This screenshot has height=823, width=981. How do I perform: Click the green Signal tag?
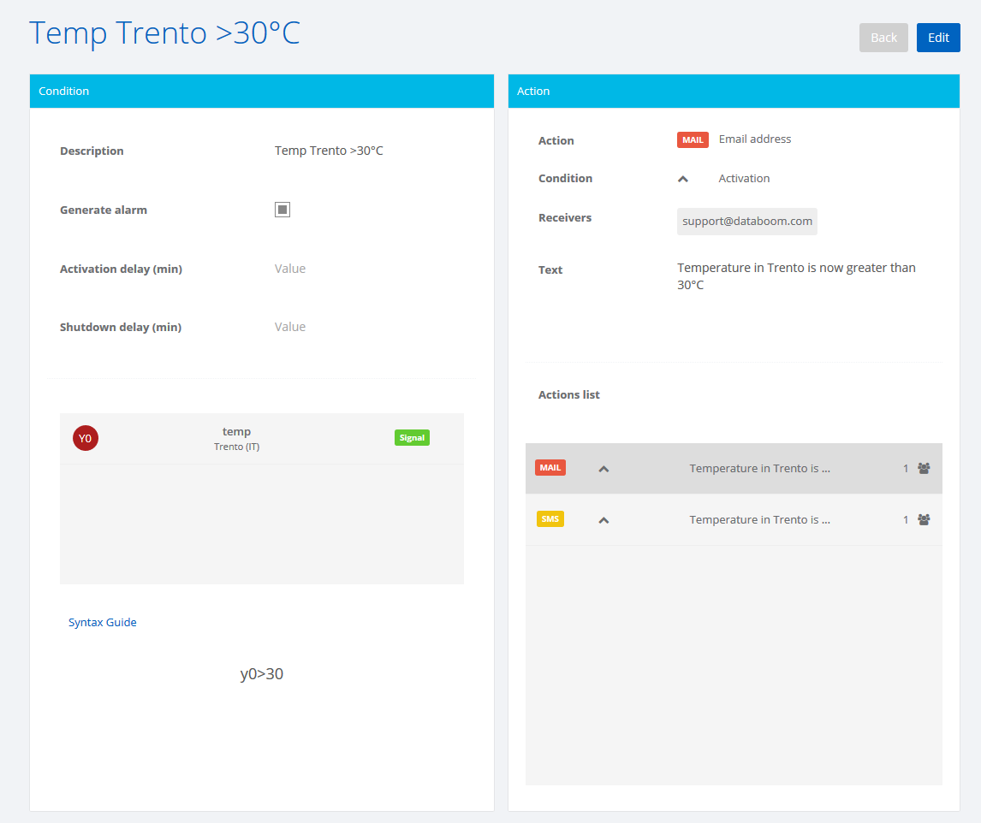click(413, 438)
